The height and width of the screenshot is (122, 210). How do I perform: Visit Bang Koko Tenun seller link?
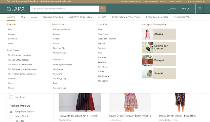point(168,120)
